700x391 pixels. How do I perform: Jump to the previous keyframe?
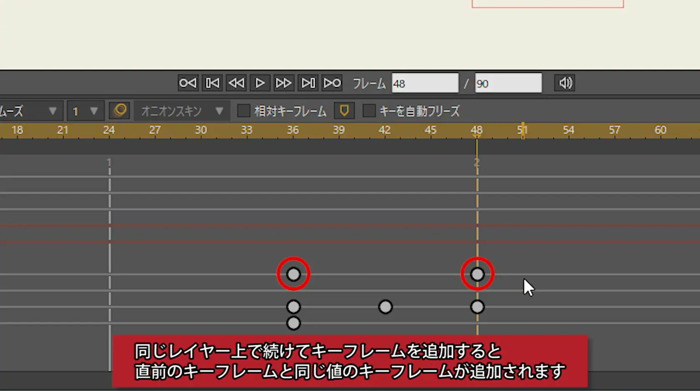[187, 83]
